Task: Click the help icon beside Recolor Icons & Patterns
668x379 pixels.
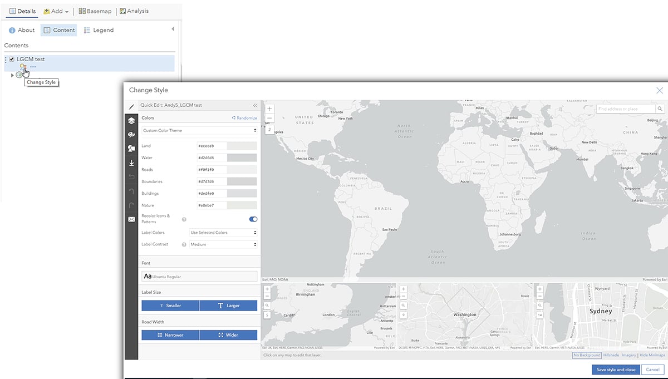Action: [184, 219]
